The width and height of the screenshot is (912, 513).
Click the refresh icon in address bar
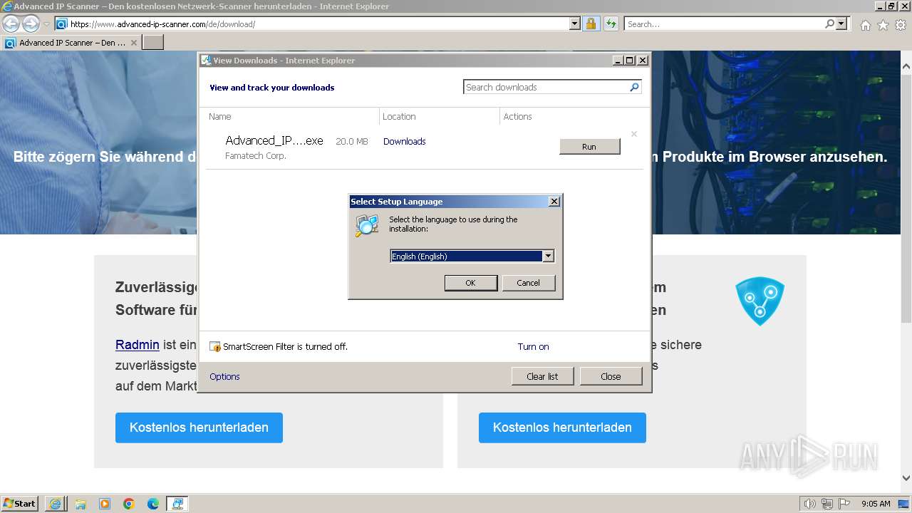611,24
